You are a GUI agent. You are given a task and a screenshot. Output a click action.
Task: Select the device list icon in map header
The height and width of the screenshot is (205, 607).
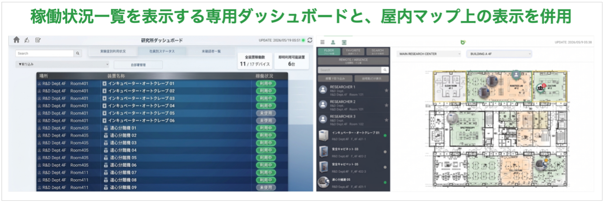344,42
